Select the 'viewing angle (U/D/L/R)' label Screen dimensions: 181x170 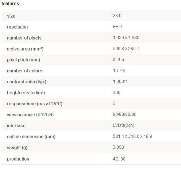(30, 115)
